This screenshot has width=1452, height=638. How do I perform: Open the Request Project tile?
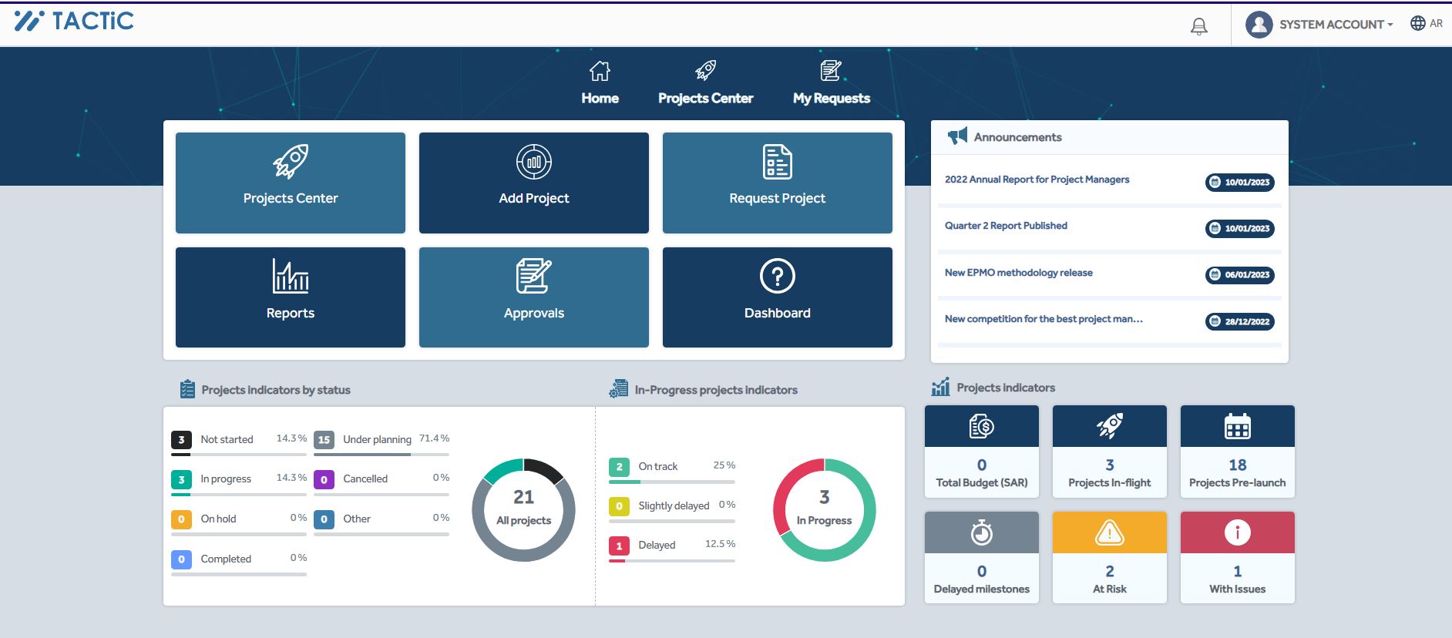[x=778, y=183]
